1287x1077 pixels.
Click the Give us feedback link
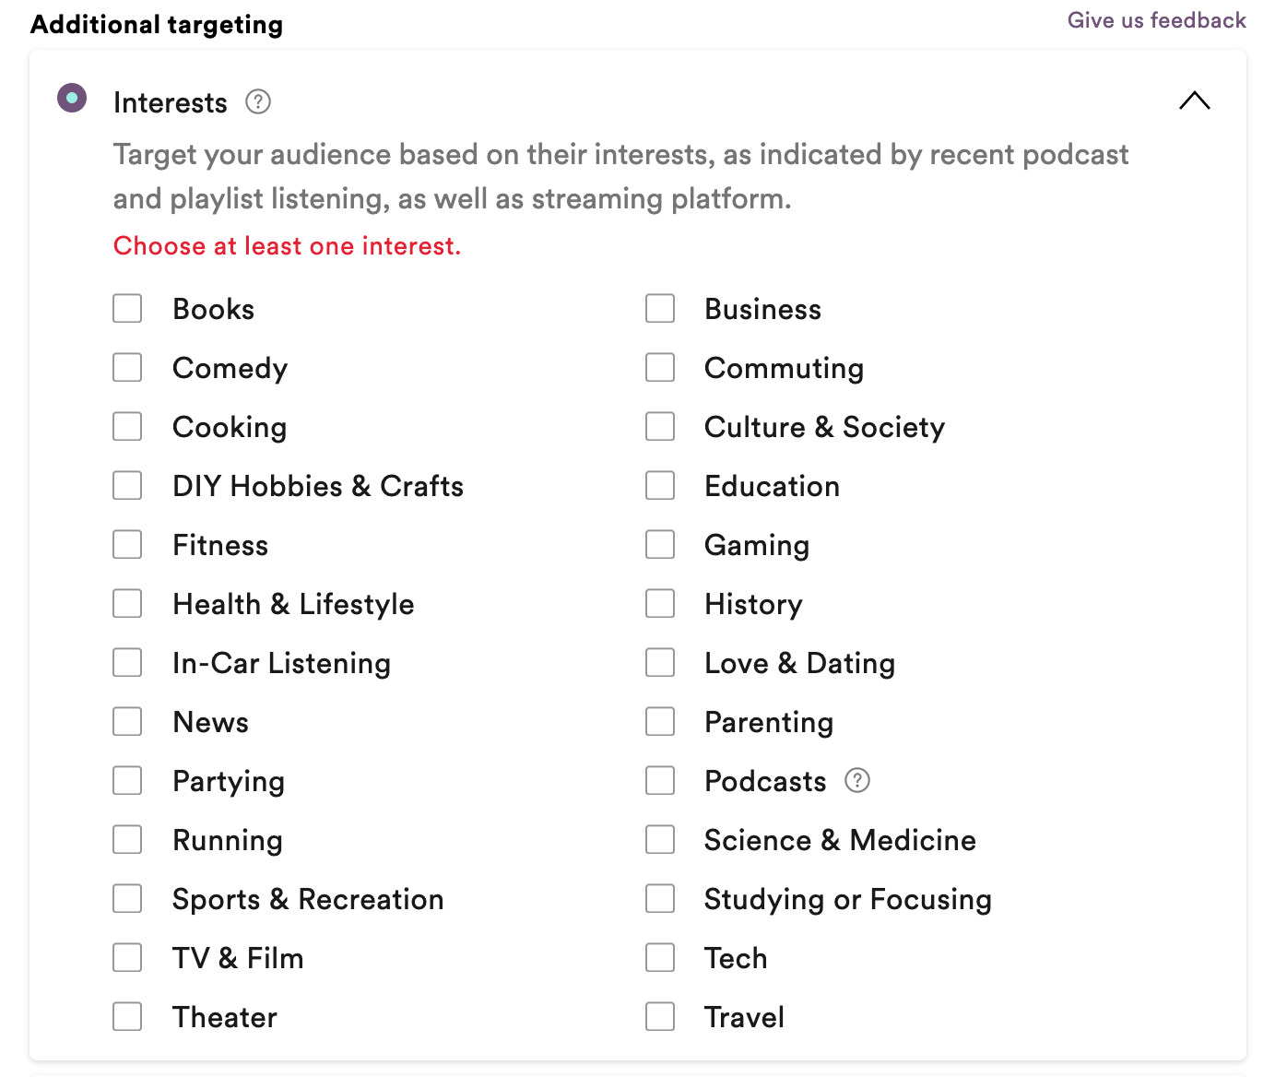[1156, 19]
